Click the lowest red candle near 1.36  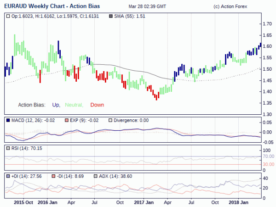click(x=156, y=97)
